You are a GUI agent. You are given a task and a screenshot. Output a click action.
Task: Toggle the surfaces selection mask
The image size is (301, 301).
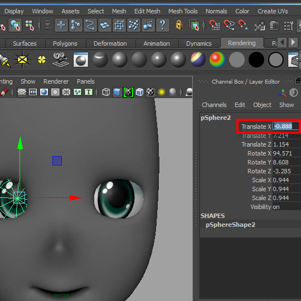[105, 25]
